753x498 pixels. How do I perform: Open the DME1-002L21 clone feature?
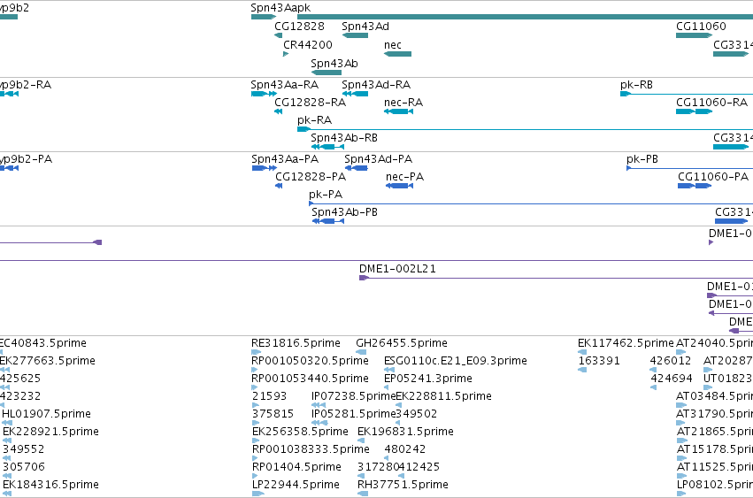(556, 278)
